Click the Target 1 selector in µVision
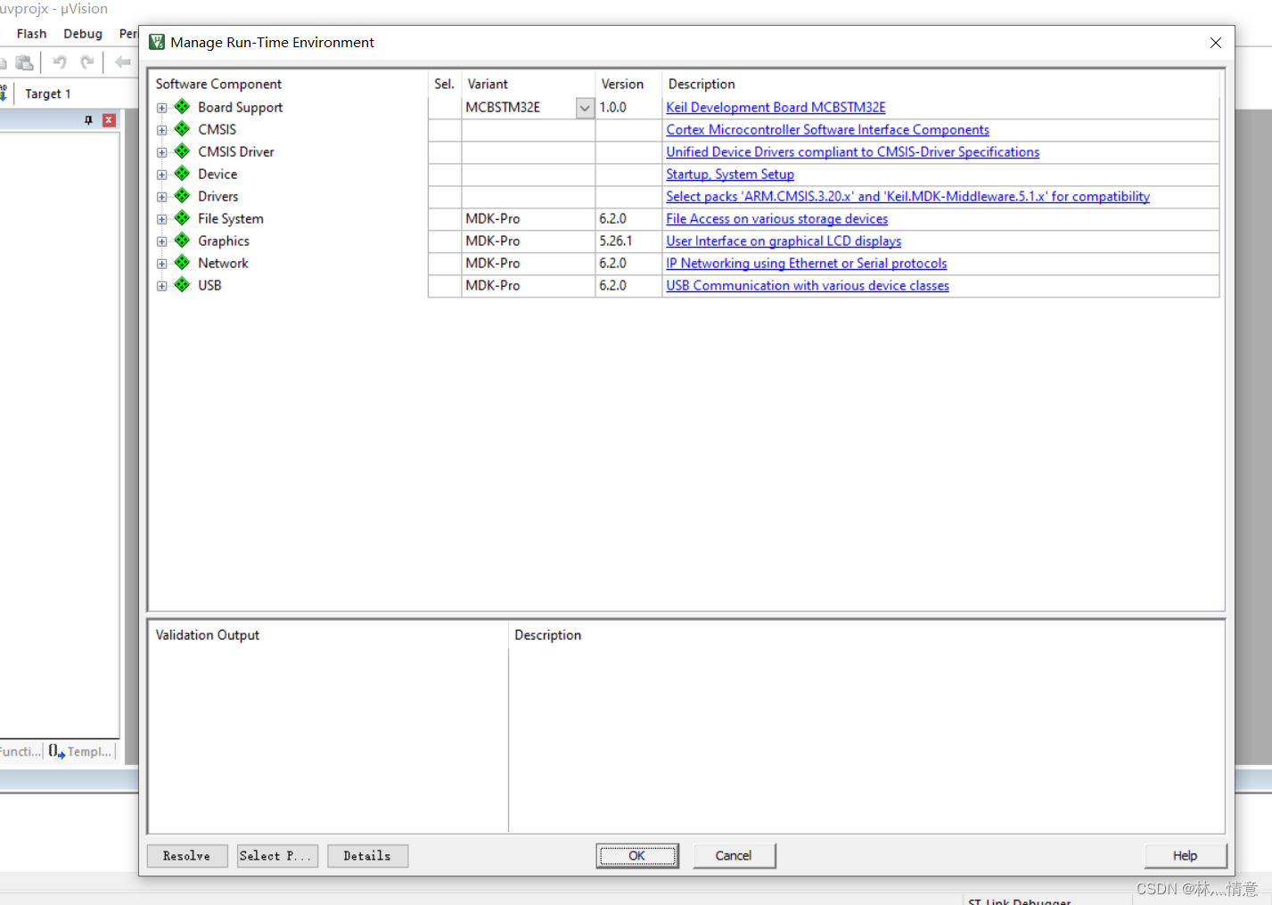 (x=48, y=94)
